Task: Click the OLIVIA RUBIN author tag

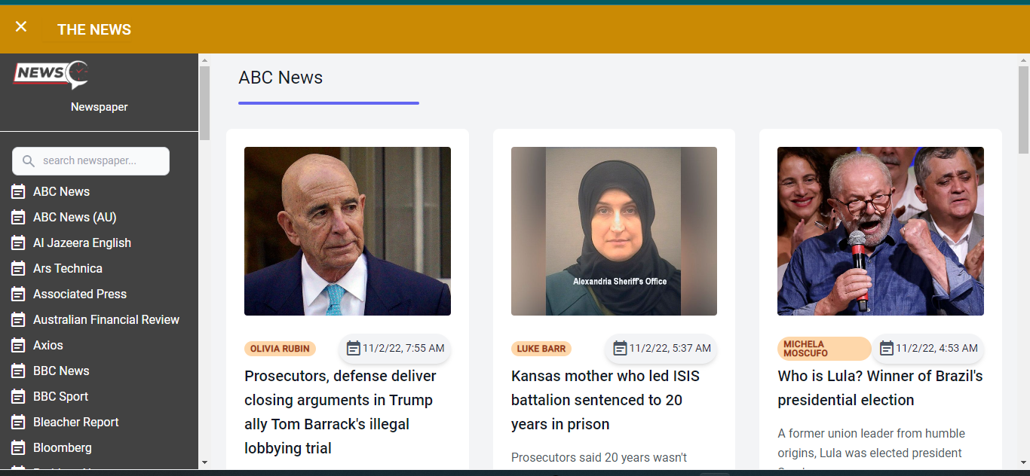Action: [280, 349]
